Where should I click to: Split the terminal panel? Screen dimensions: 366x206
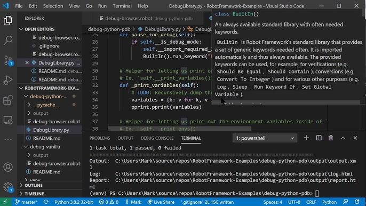[319, 138]
